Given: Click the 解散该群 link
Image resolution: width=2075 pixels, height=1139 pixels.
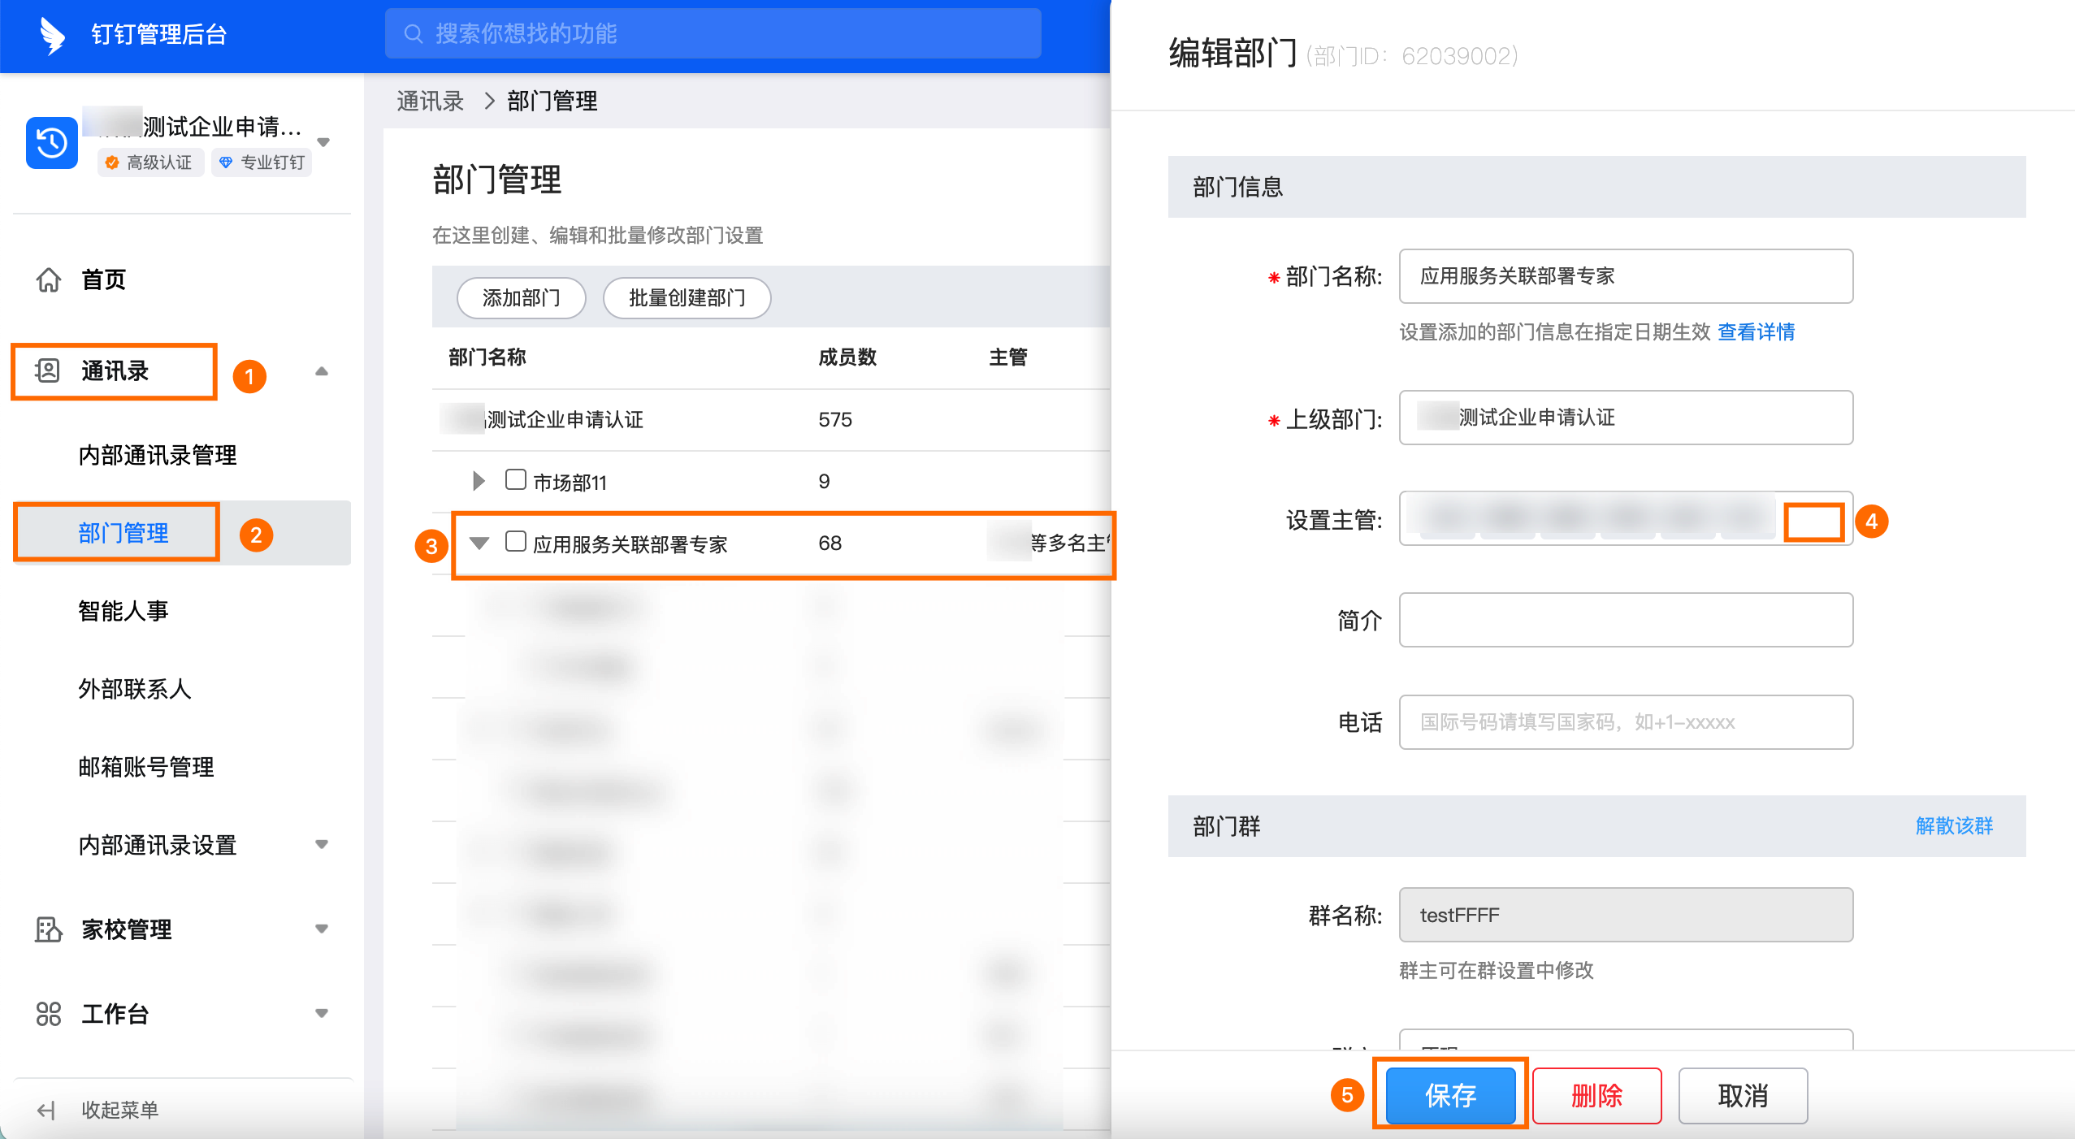Looking at the screenshot, I should [x=1954, y=825].
